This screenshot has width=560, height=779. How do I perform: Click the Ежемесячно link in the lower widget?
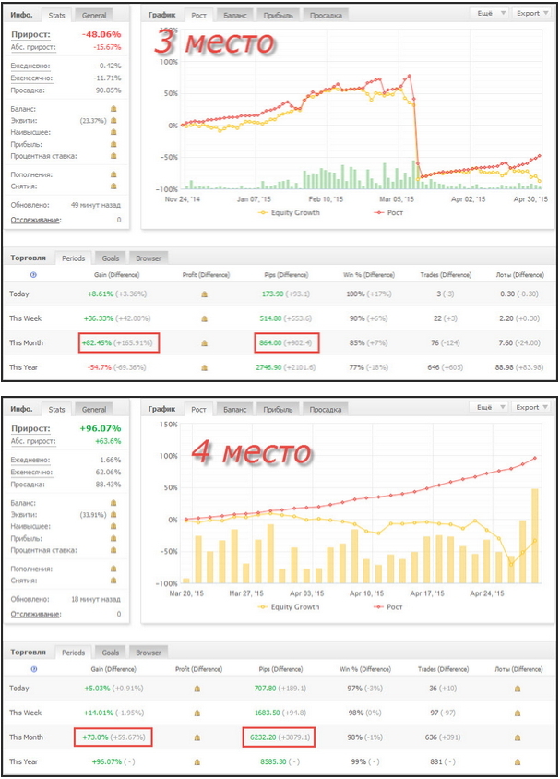coord(31,472)
